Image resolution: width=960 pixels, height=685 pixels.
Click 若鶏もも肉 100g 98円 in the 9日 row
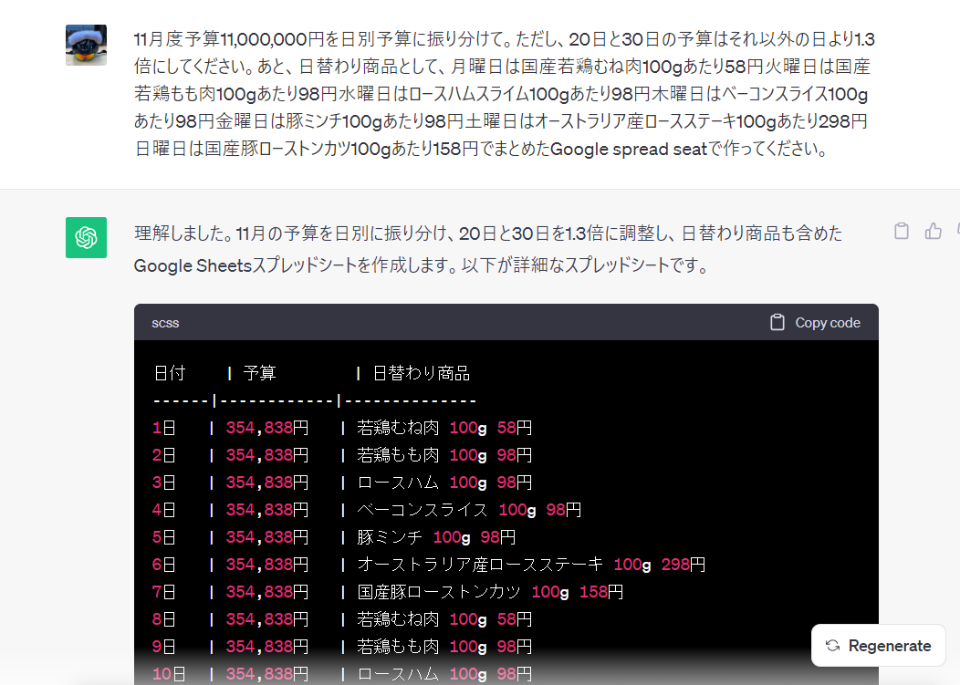(x=444, y=647)
